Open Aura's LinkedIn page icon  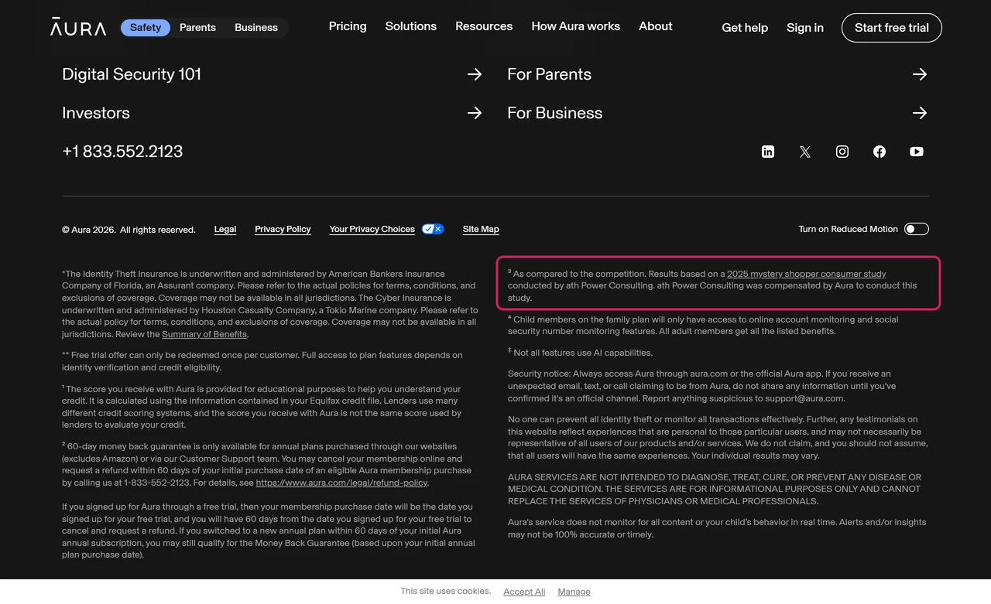point(768,152)
